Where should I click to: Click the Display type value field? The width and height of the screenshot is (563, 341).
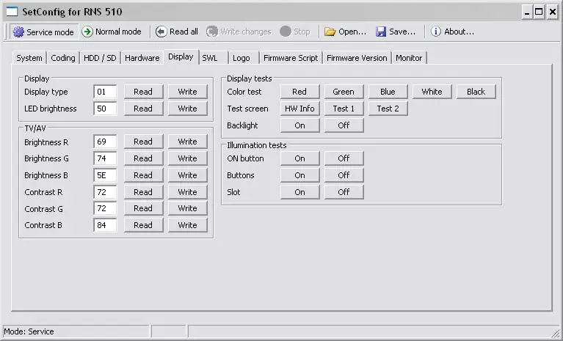point(105,92)
